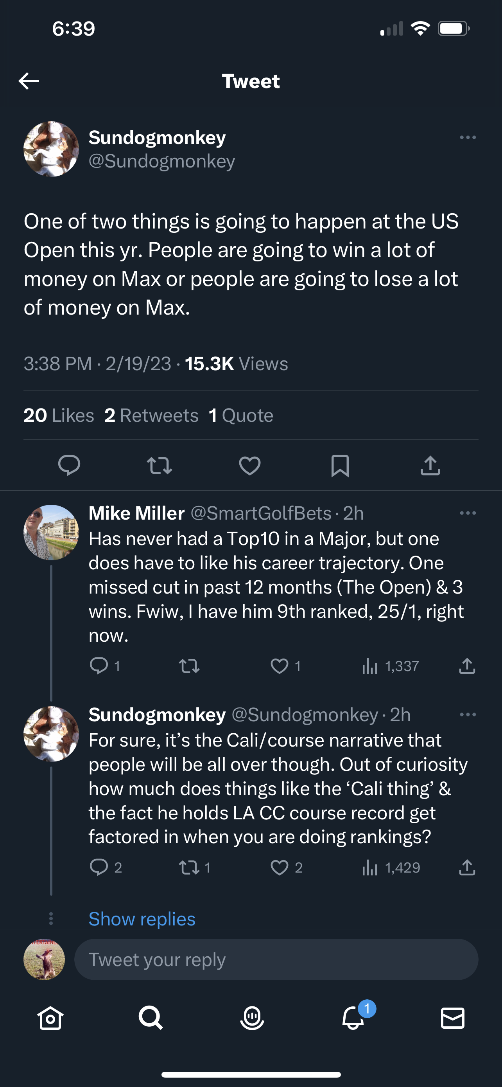Open the 2 Retweets list
The height and width of the screenshot is (1087, 502).
[x=151, y=415]
